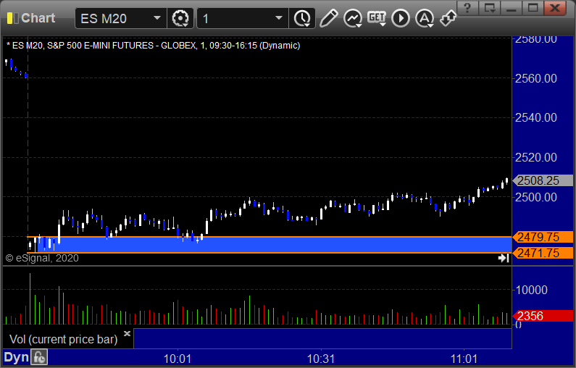The image size is (576, 368).
Task: Toggle the scale lock icon beside Dyn
Action: click(x=39, y=357)
